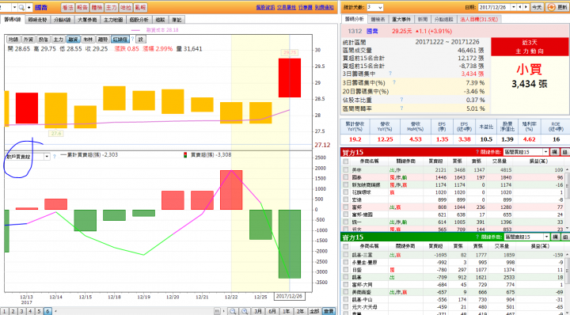
Task: Click the 個股波拍 link at top
Action: 265,7
